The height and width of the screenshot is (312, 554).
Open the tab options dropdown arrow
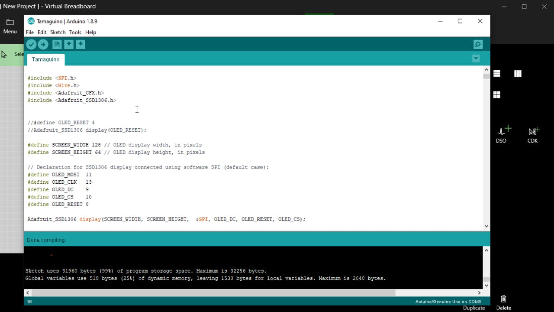pos(476,58)
